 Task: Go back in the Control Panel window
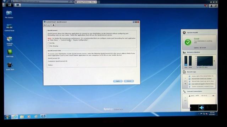[45, 25]
